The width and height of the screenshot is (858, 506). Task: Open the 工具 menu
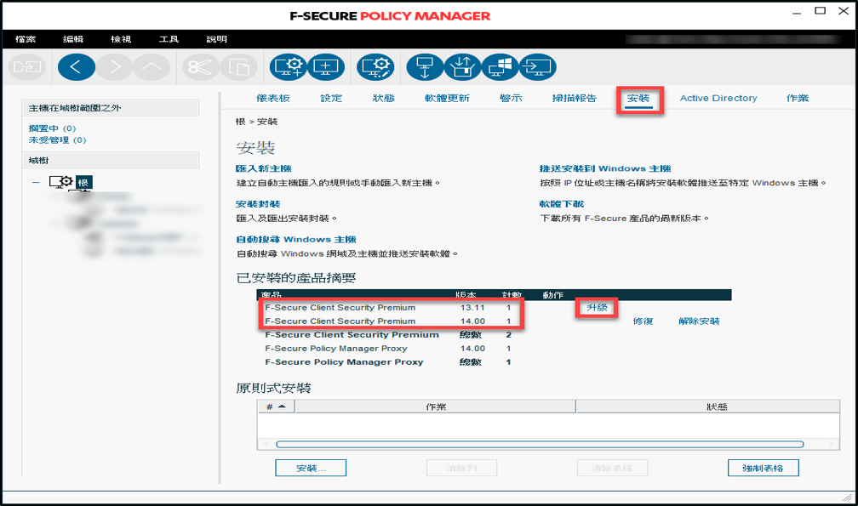click(x=169, y=39)
